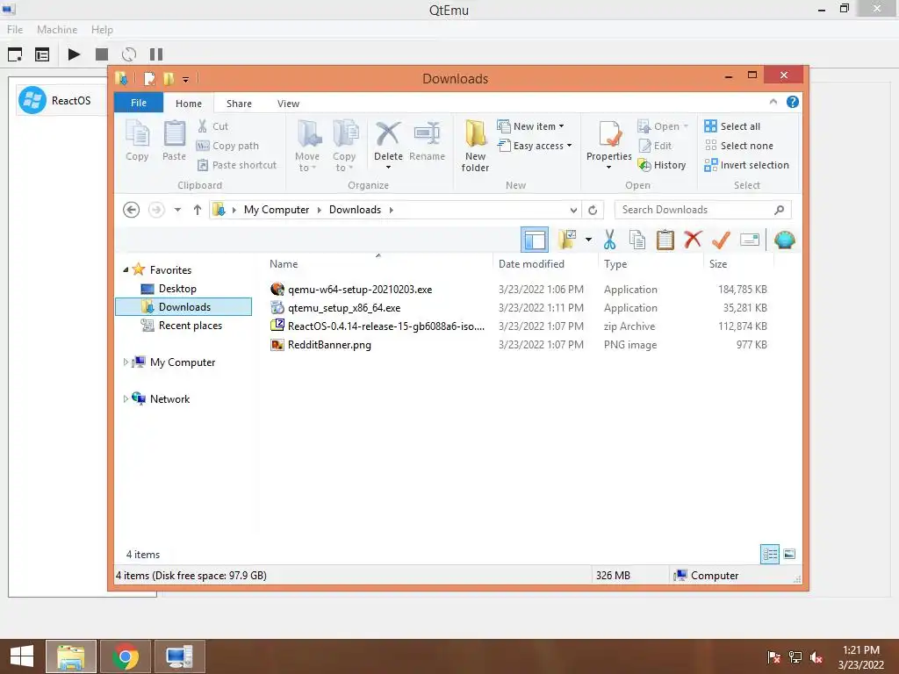Click Invert selection in the ribbon
Screen dimensions: 899x674
pos(747,165)
